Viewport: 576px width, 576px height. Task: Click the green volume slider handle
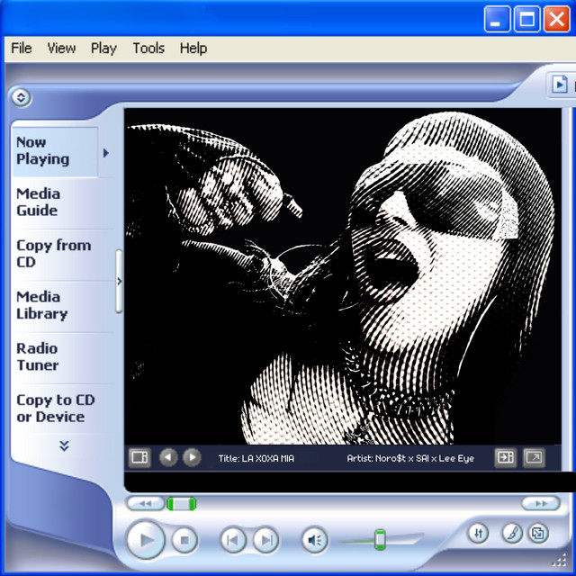pos(380,539)
